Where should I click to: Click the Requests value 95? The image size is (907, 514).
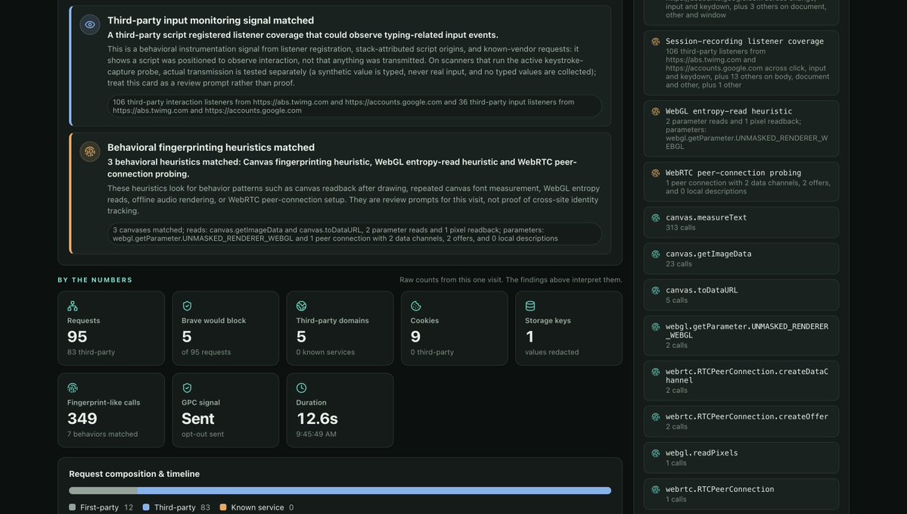point(77,336)
